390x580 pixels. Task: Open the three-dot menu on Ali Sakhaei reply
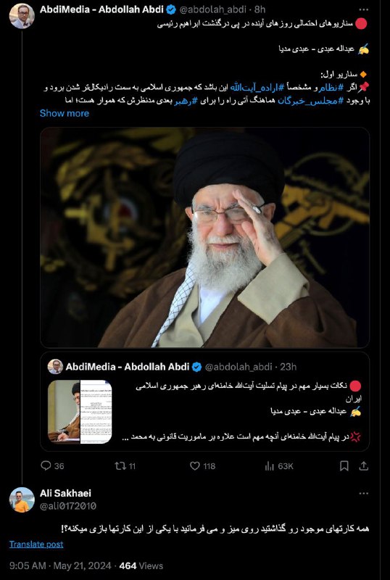click(364, 494)
